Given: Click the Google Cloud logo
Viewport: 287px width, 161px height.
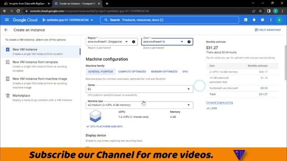Looking at the screenshot, I should pyautogui.click(x=25, y=20).
